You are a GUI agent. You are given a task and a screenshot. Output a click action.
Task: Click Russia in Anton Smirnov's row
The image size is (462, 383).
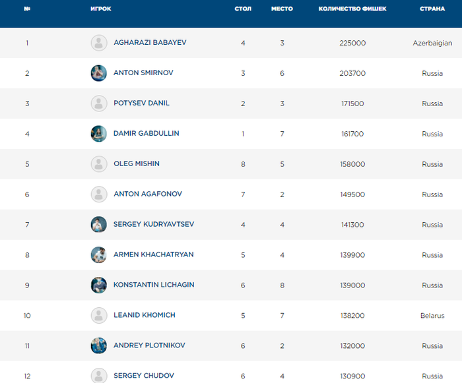[x=432, y=74]
